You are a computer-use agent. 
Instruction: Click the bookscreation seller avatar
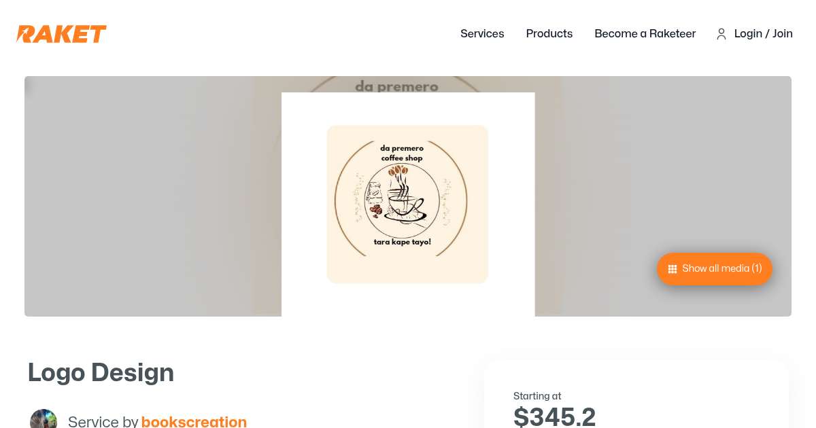pyautogui.click(x=44, y=419)
